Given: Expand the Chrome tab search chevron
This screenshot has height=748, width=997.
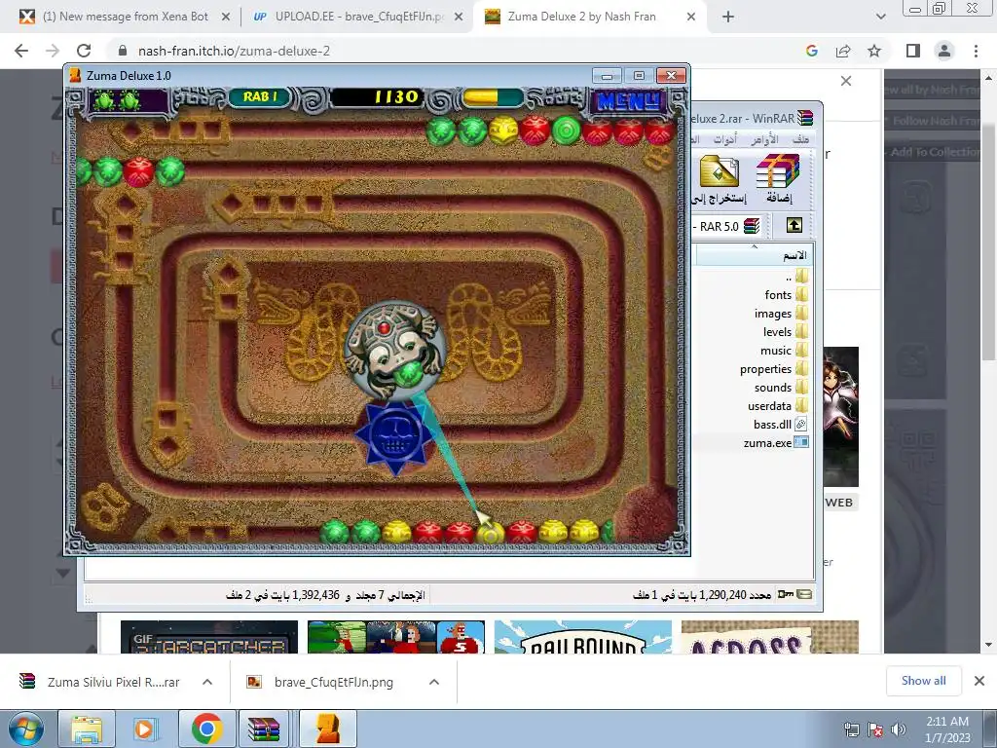Looking at the screenshot, I should 880,18.
